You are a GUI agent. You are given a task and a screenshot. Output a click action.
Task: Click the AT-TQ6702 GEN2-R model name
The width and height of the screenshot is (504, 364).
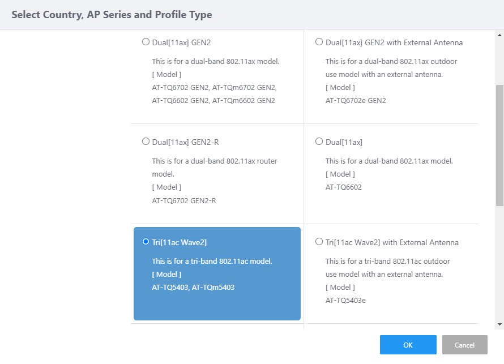(x=183, y=200)
